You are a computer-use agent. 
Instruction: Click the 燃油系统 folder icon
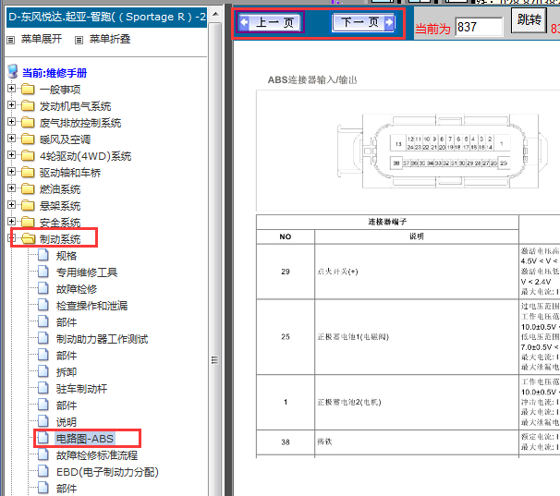(28, 188)
